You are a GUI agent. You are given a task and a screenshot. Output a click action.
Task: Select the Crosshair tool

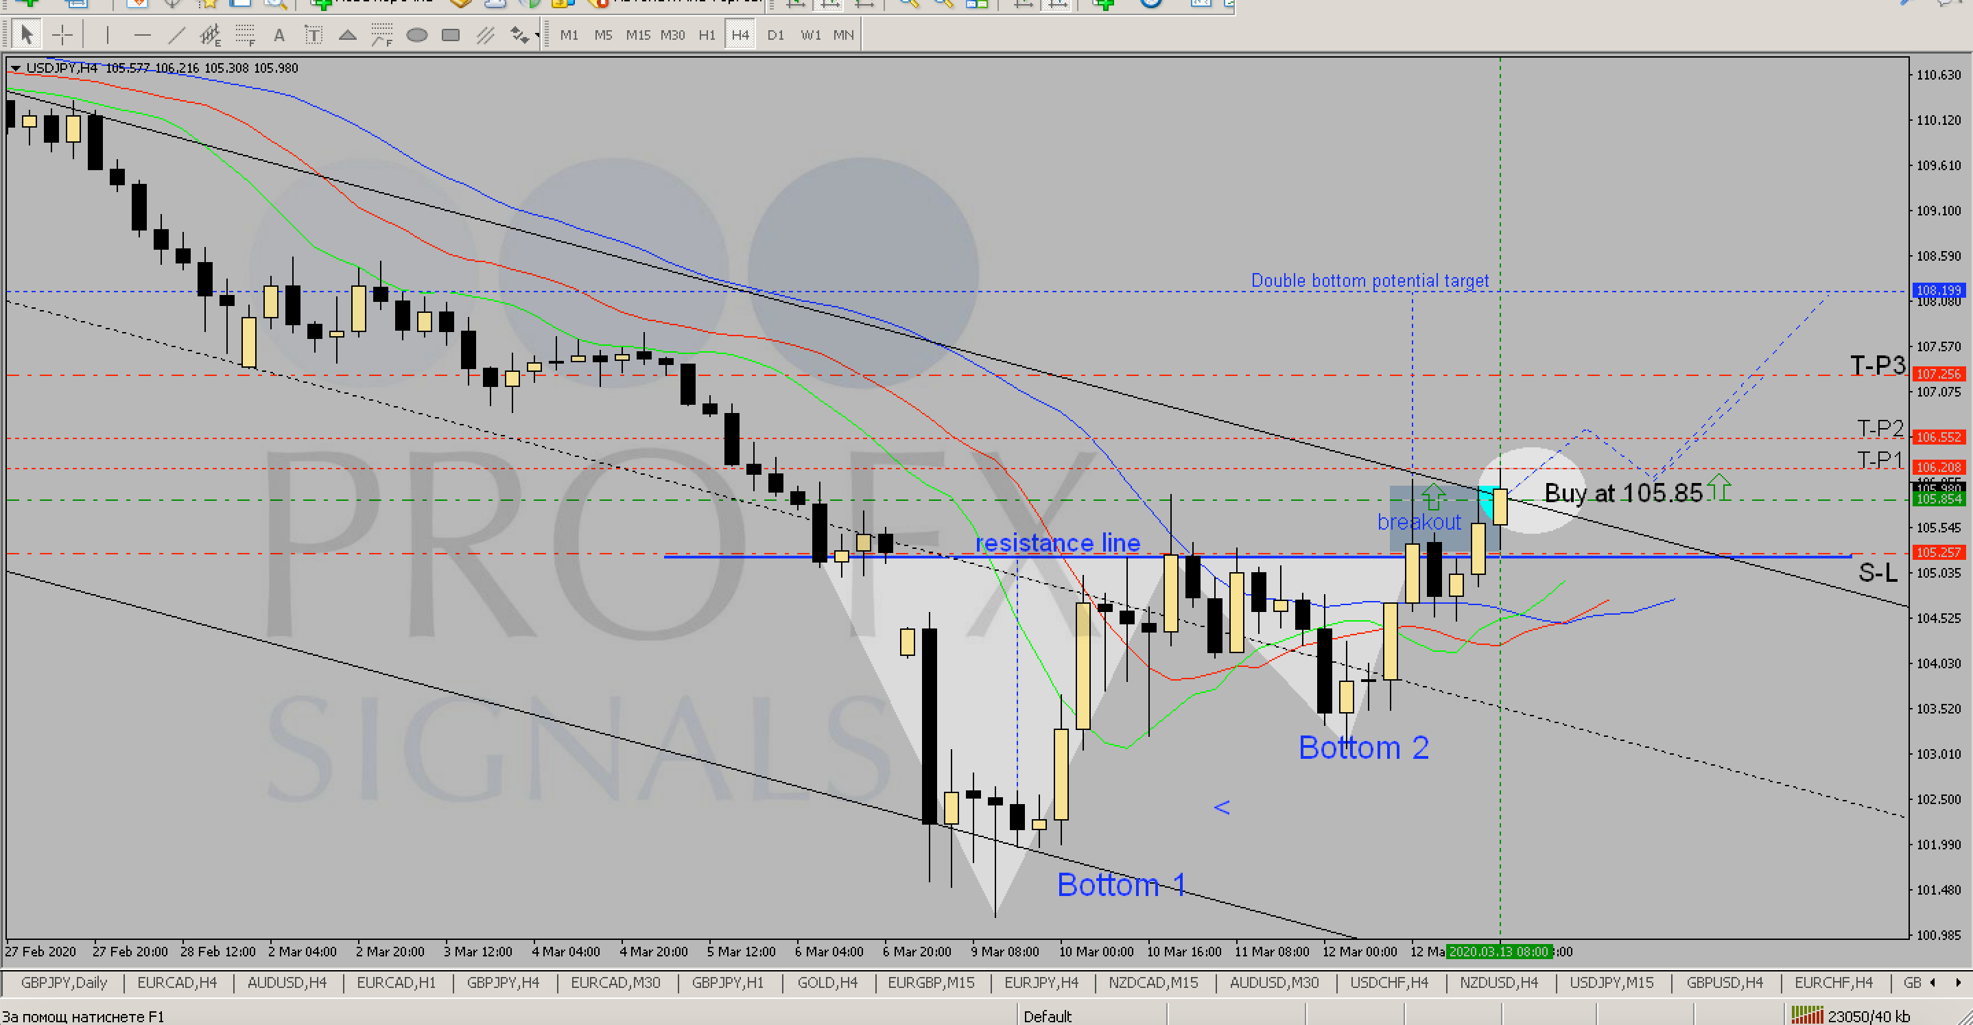62,34
